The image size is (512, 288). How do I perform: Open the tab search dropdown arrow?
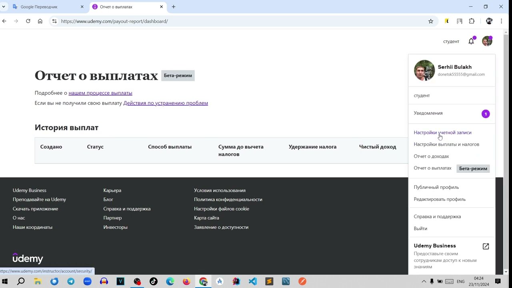point(4,7)
